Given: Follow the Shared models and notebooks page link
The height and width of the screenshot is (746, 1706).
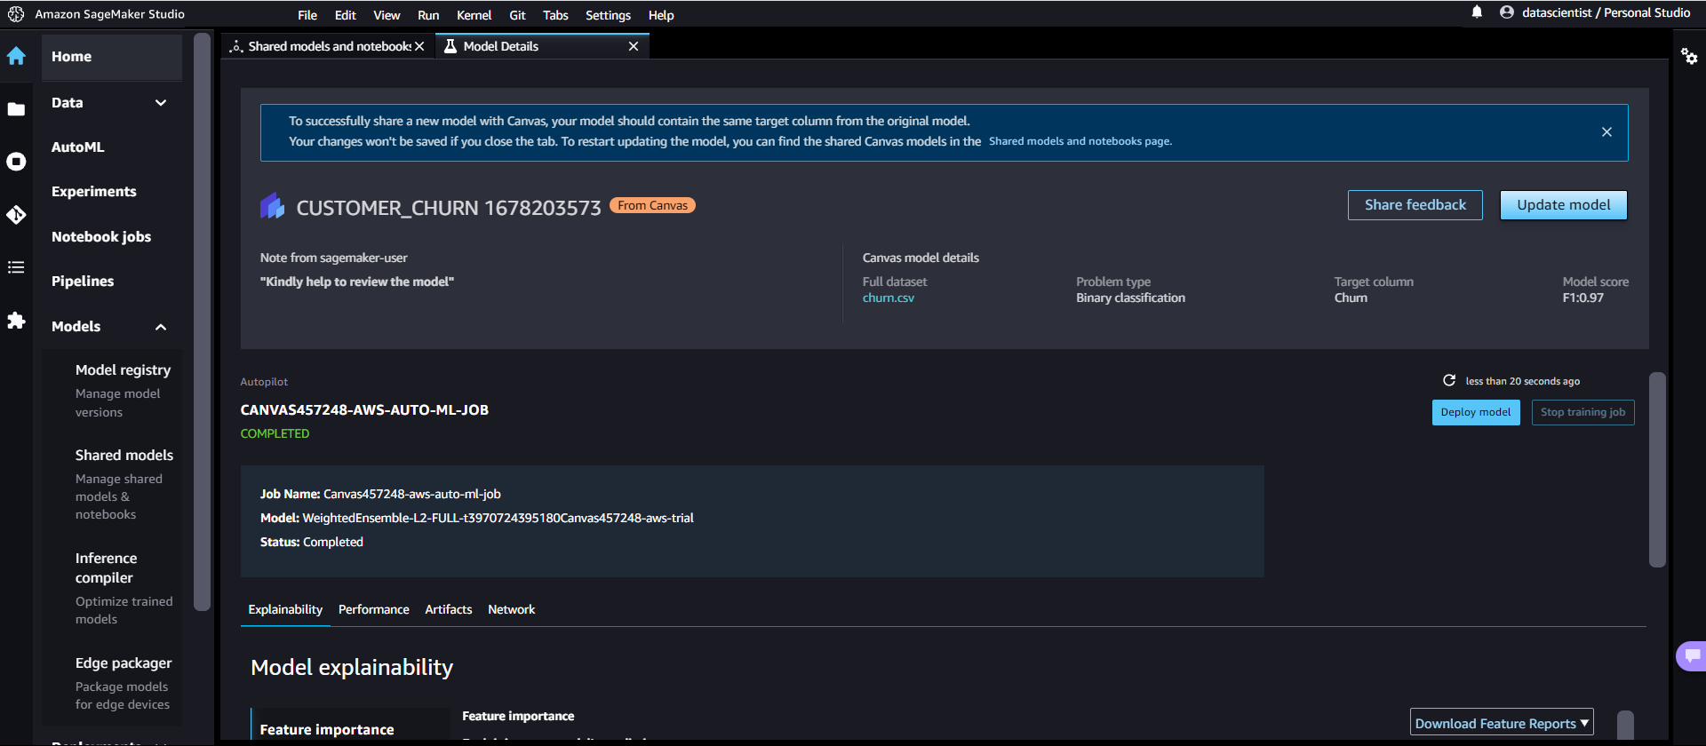Looking at the screenshot, I should tap(1080, 141).
